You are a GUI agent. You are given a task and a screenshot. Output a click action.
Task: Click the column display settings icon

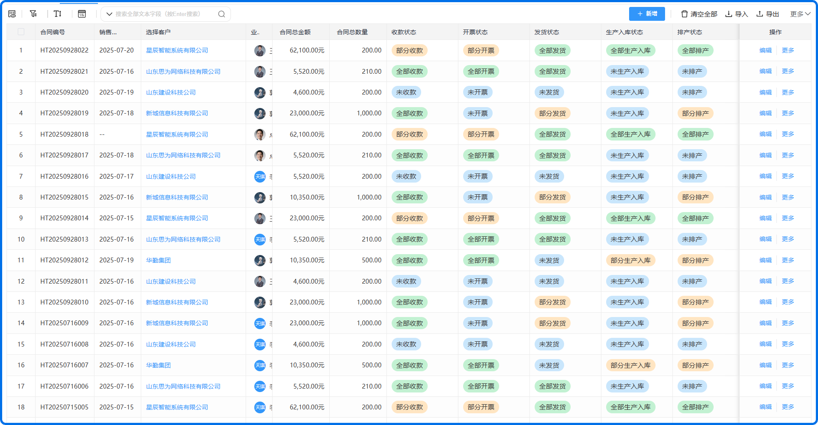(x=12, y=14)
